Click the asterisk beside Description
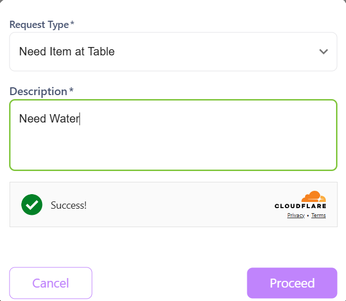This screenshot has height=301, width=346. point(71,91)
